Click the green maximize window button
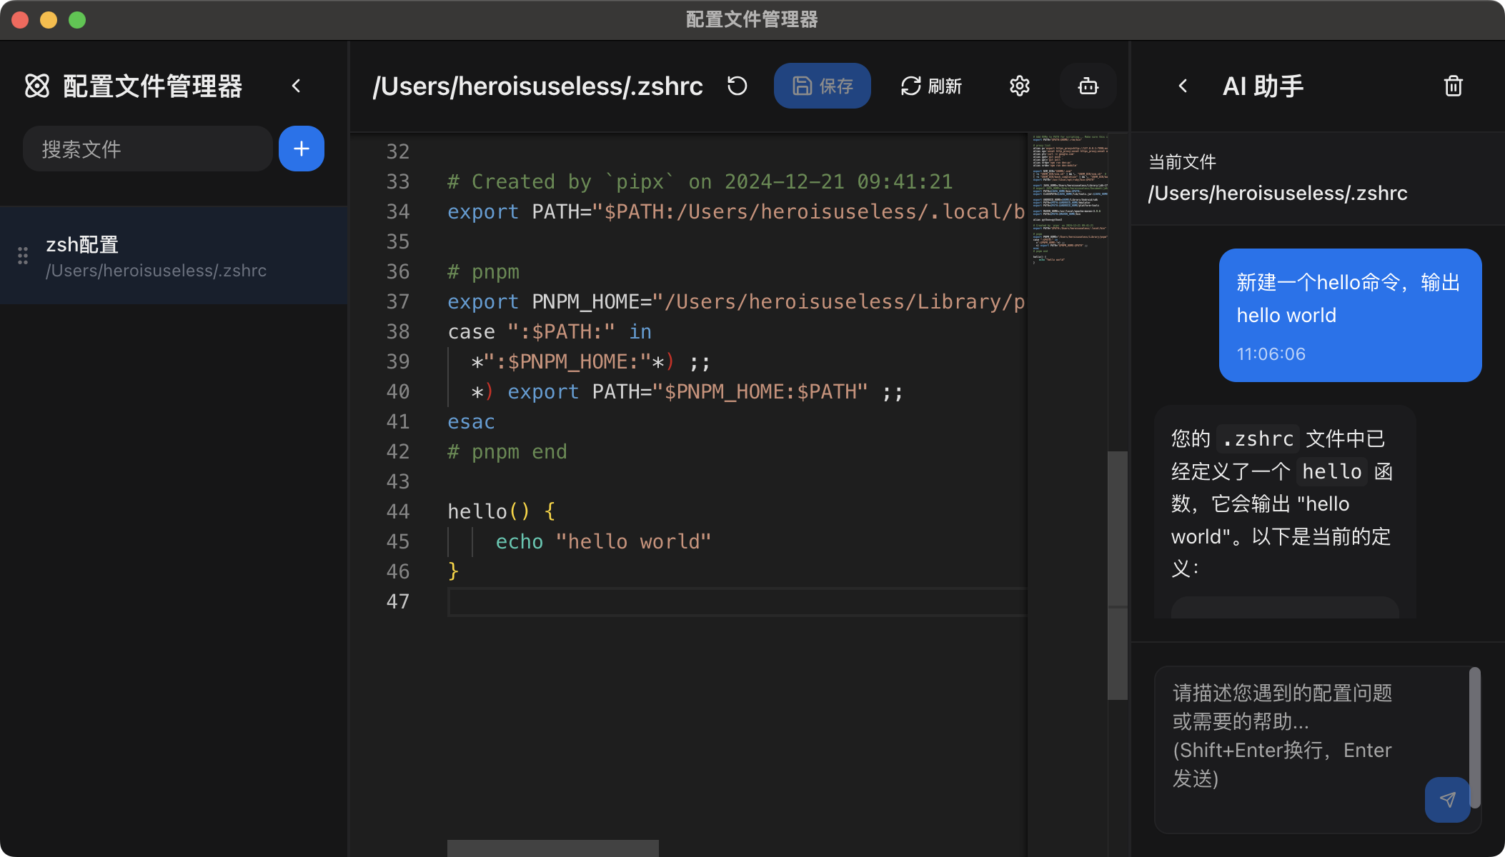 (x=77, y=20)
